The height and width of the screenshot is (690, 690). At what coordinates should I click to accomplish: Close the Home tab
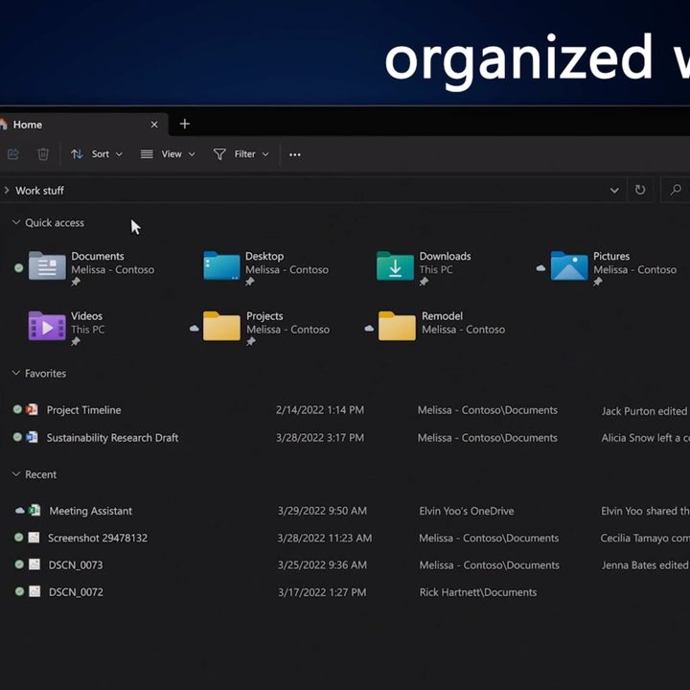click(x=154, y=125)
